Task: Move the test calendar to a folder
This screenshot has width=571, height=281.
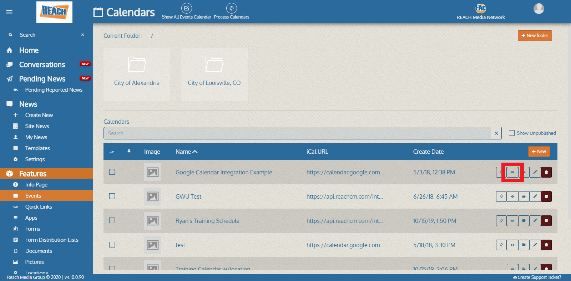Action: (x=524, y=245)
